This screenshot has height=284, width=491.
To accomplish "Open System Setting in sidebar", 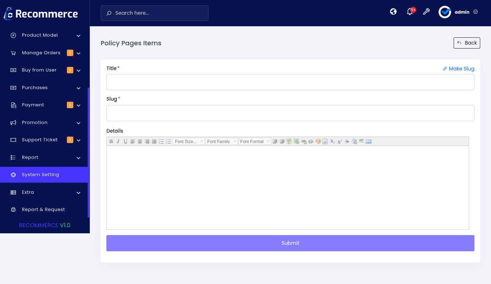I will (44, 175).
